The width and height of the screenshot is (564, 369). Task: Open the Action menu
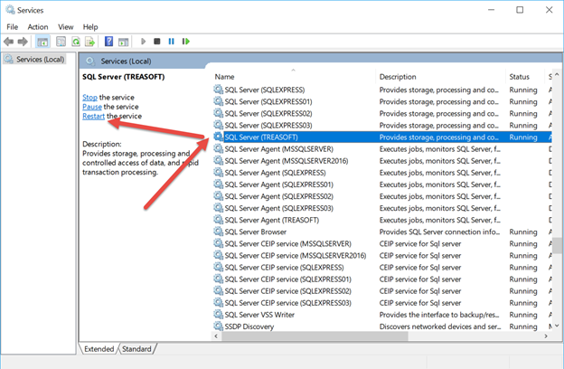(x=38, y=27)
